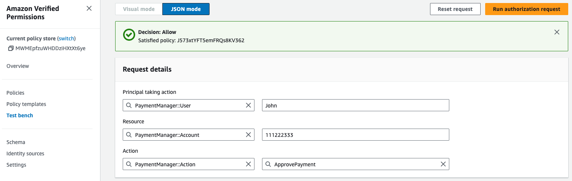
Task: Click search icon in ApprovePayment field
Action: click(x=268, y=164)
